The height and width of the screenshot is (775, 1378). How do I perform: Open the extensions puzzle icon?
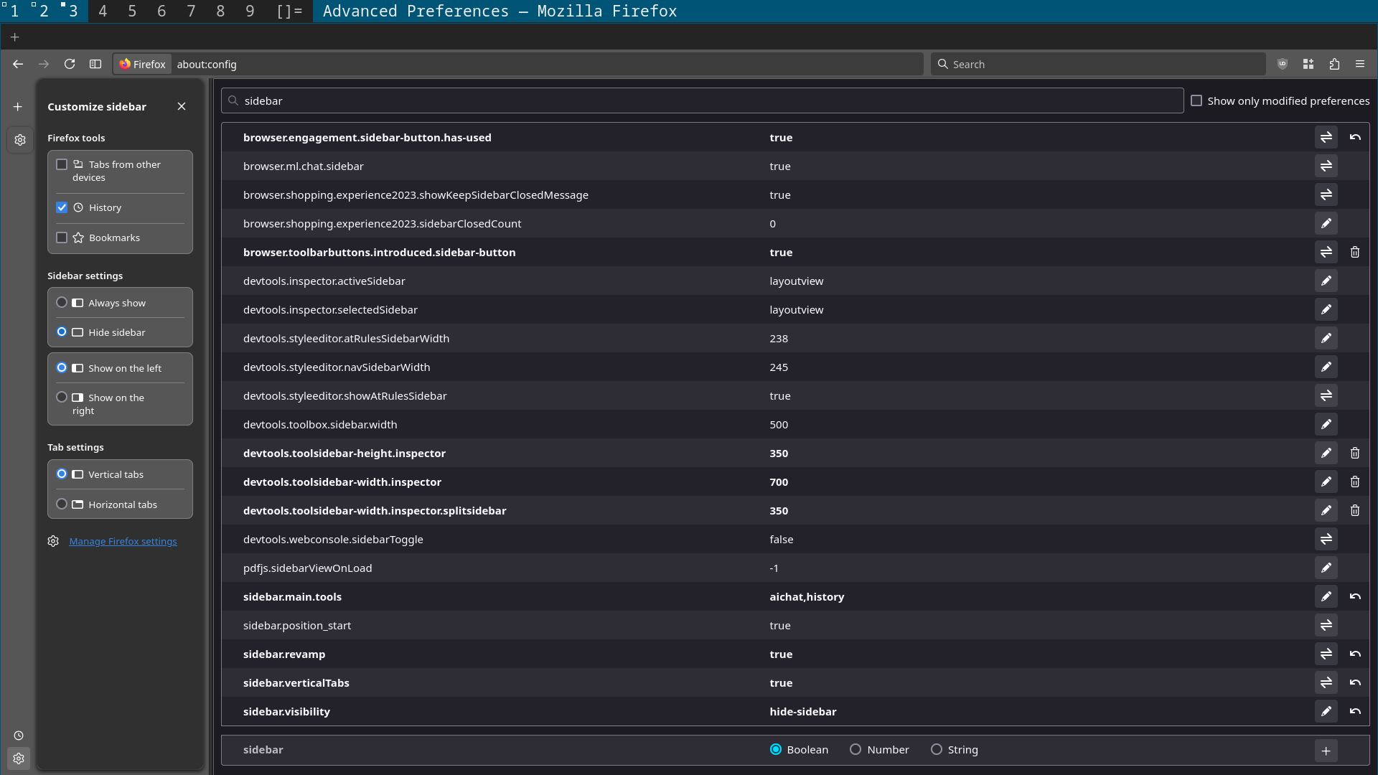click(1334, 64)
